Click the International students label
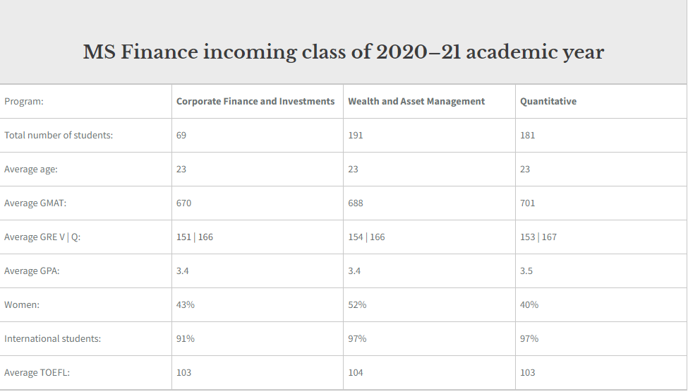The width and height of the screenshot is (688, 392). (x=53, y=339)
